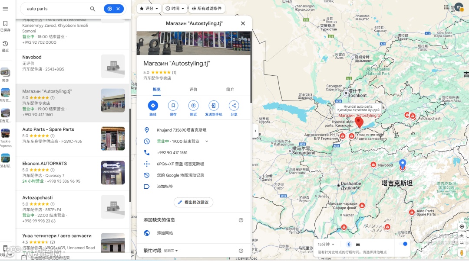Click Auto Parts - Spare Parts photo thumbnail
The image size is (469, 261).
point(113,139)
